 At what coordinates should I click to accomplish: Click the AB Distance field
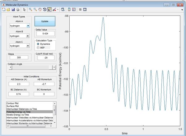click(x=19, y=84)
